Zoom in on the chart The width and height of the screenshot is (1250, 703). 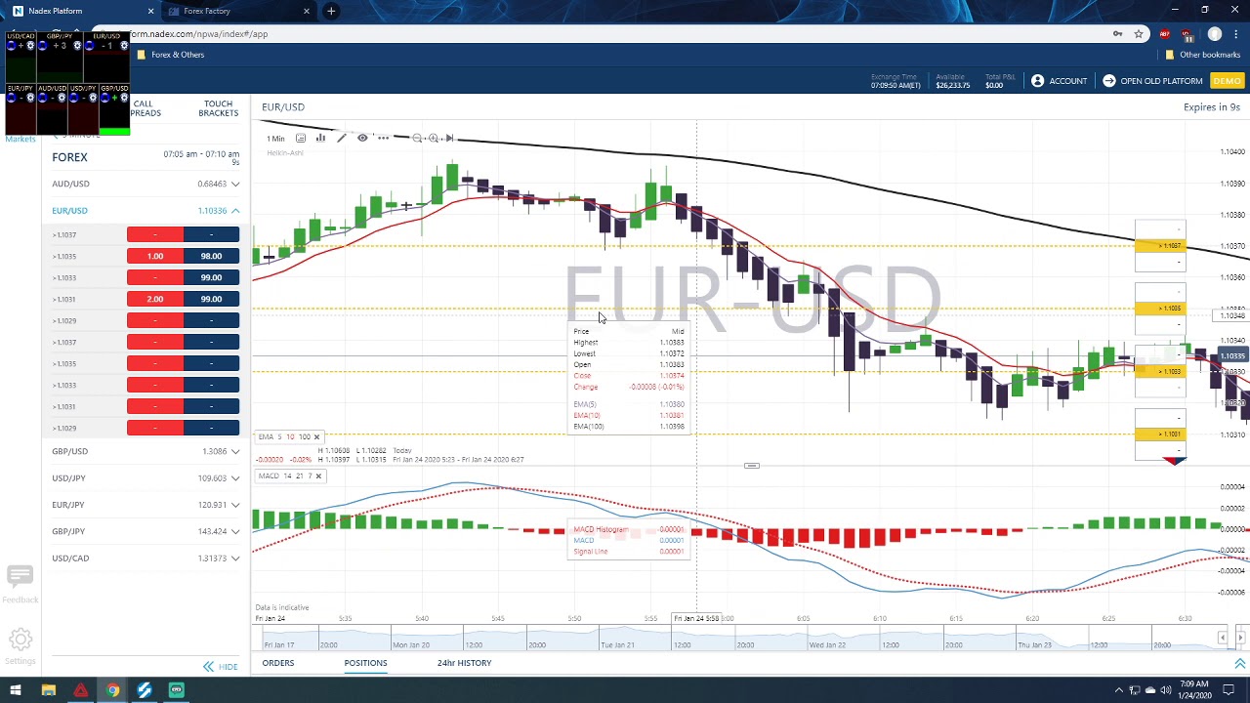[x=434, y=138]
